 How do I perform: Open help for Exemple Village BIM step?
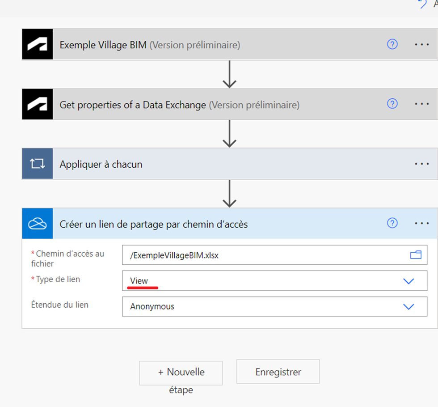click(392, 44)
